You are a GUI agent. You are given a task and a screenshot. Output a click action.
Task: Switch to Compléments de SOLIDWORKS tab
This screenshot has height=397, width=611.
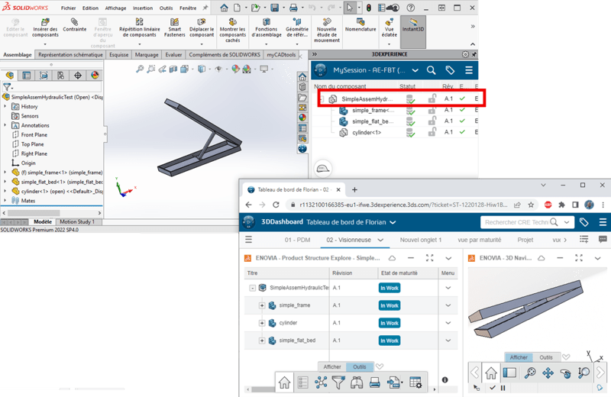click(x=225, y=55)
